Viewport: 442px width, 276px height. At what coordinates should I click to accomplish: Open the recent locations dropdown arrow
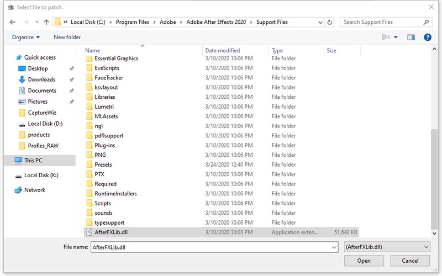37,22
